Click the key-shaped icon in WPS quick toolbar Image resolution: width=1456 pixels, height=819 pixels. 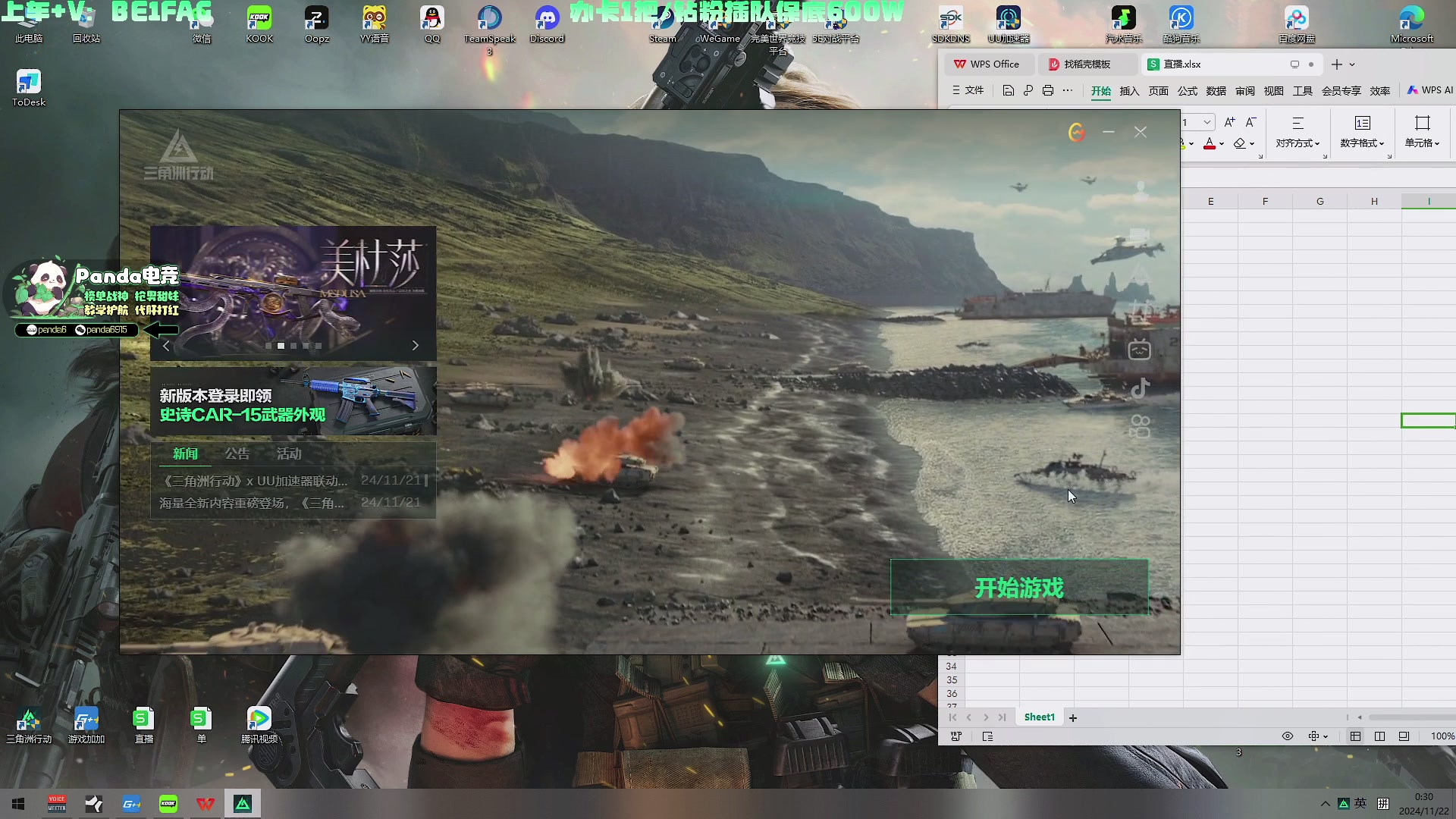click(x=1028, y=90)
